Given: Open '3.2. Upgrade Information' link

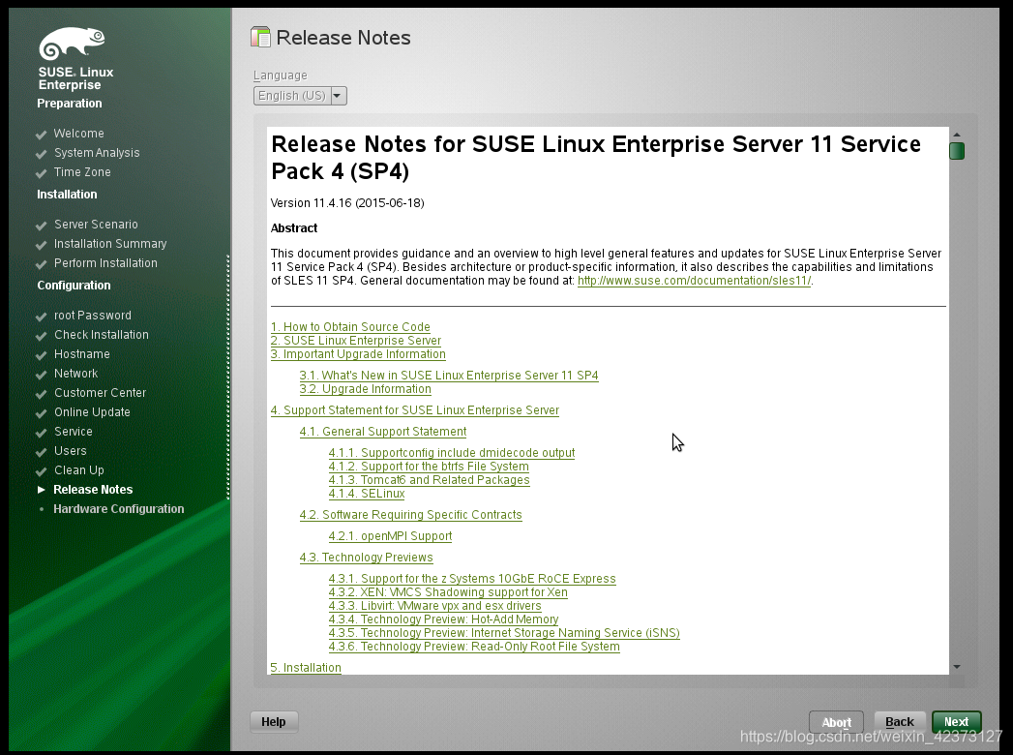Looking at the screenshot, I should 365,389.
